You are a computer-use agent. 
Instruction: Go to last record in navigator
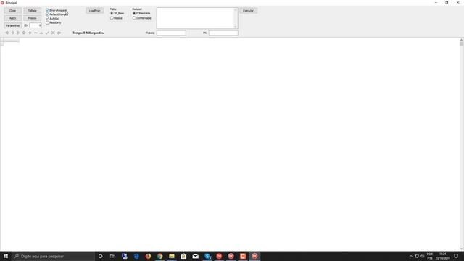click(24, 33)
